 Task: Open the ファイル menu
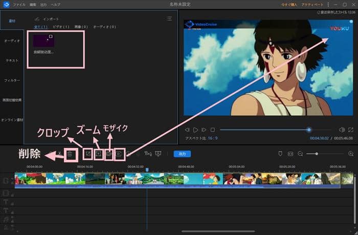(19, 5)
